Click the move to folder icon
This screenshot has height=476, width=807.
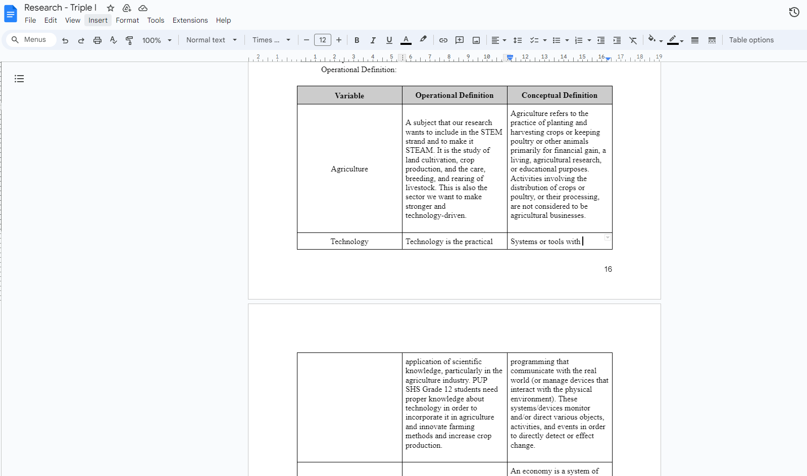127,8
